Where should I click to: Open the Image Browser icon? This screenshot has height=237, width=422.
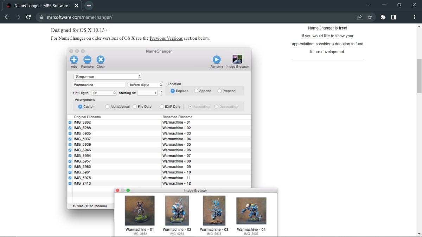pyautogui.click(x=237, y=59)
